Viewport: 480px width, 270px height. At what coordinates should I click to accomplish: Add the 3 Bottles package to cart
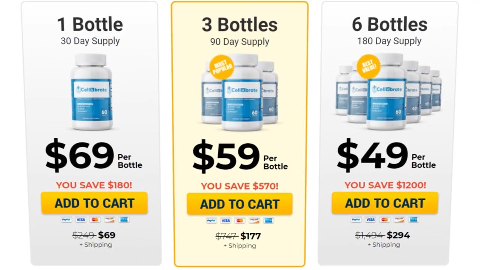(240, 204)
